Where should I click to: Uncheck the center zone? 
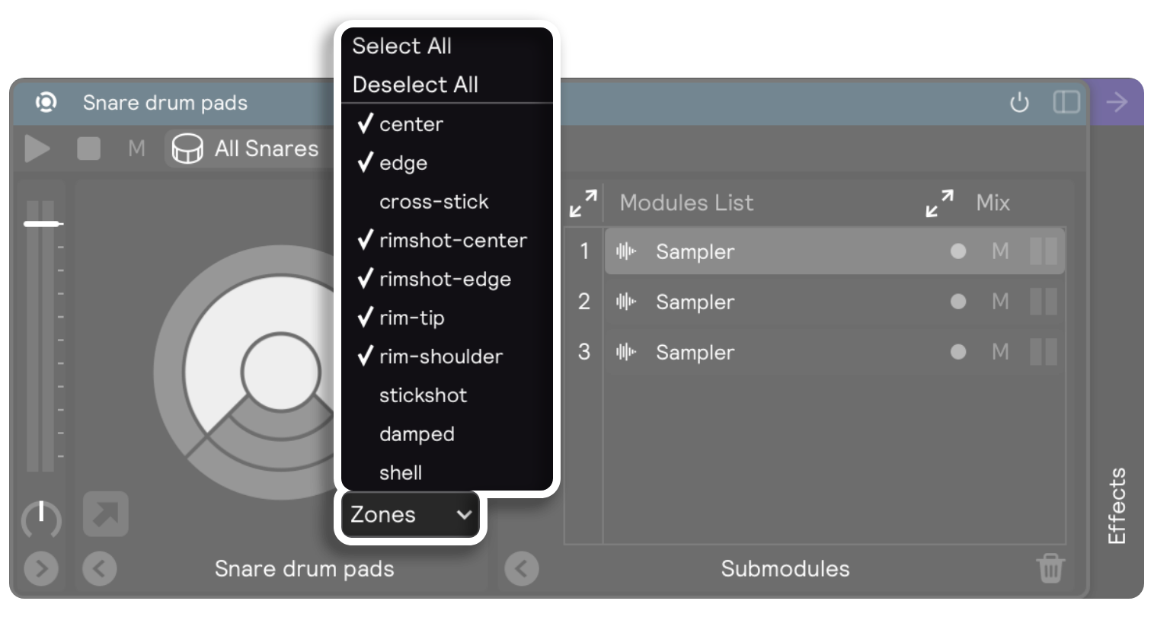[411, 124]
